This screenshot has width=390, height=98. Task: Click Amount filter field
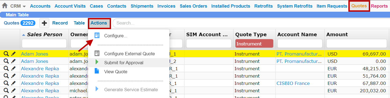(357, 44)
